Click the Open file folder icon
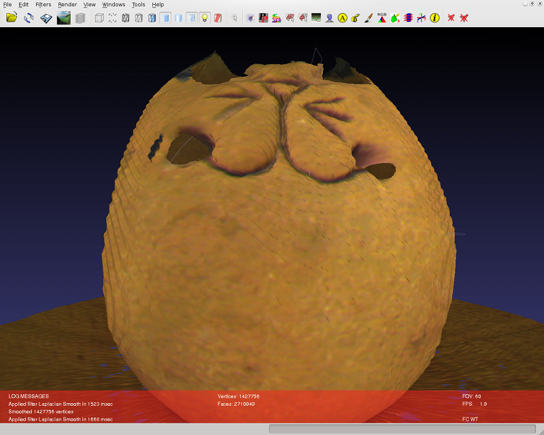The image size is (544, 435). click(x=12, y=18)
